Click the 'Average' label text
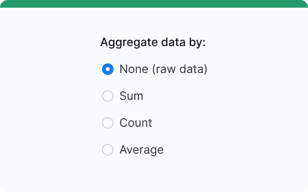Image resolution: width=308 pixels, height=192 pixels. point(141,150)
